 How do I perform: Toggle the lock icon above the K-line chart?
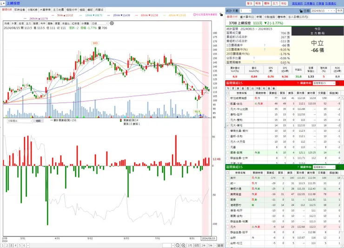[221, 15]
